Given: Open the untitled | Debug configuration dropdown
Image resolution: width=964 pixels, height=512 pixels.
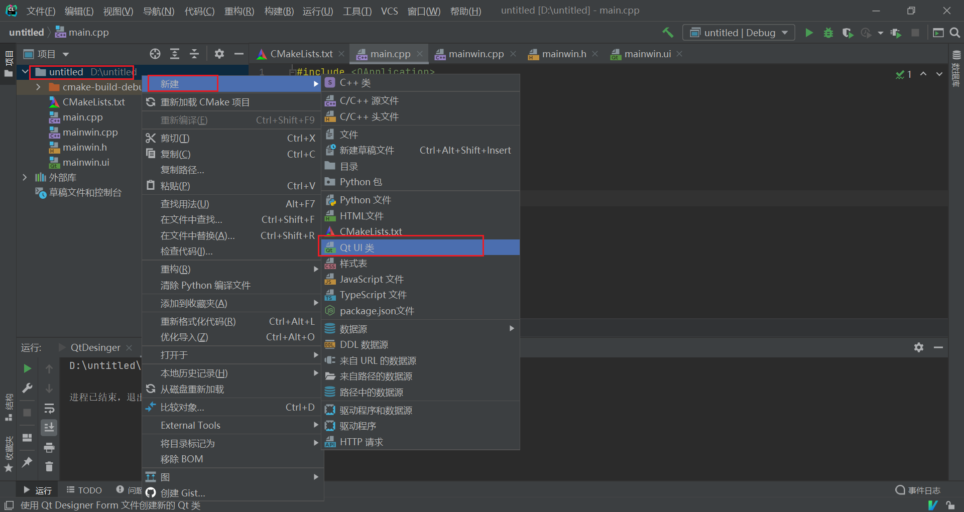Looking at the screenshot, I should click(738, 32).
